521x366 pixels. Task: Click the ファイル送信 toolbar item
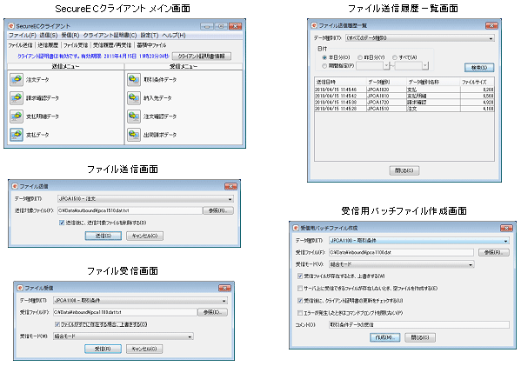click(20, 45)
